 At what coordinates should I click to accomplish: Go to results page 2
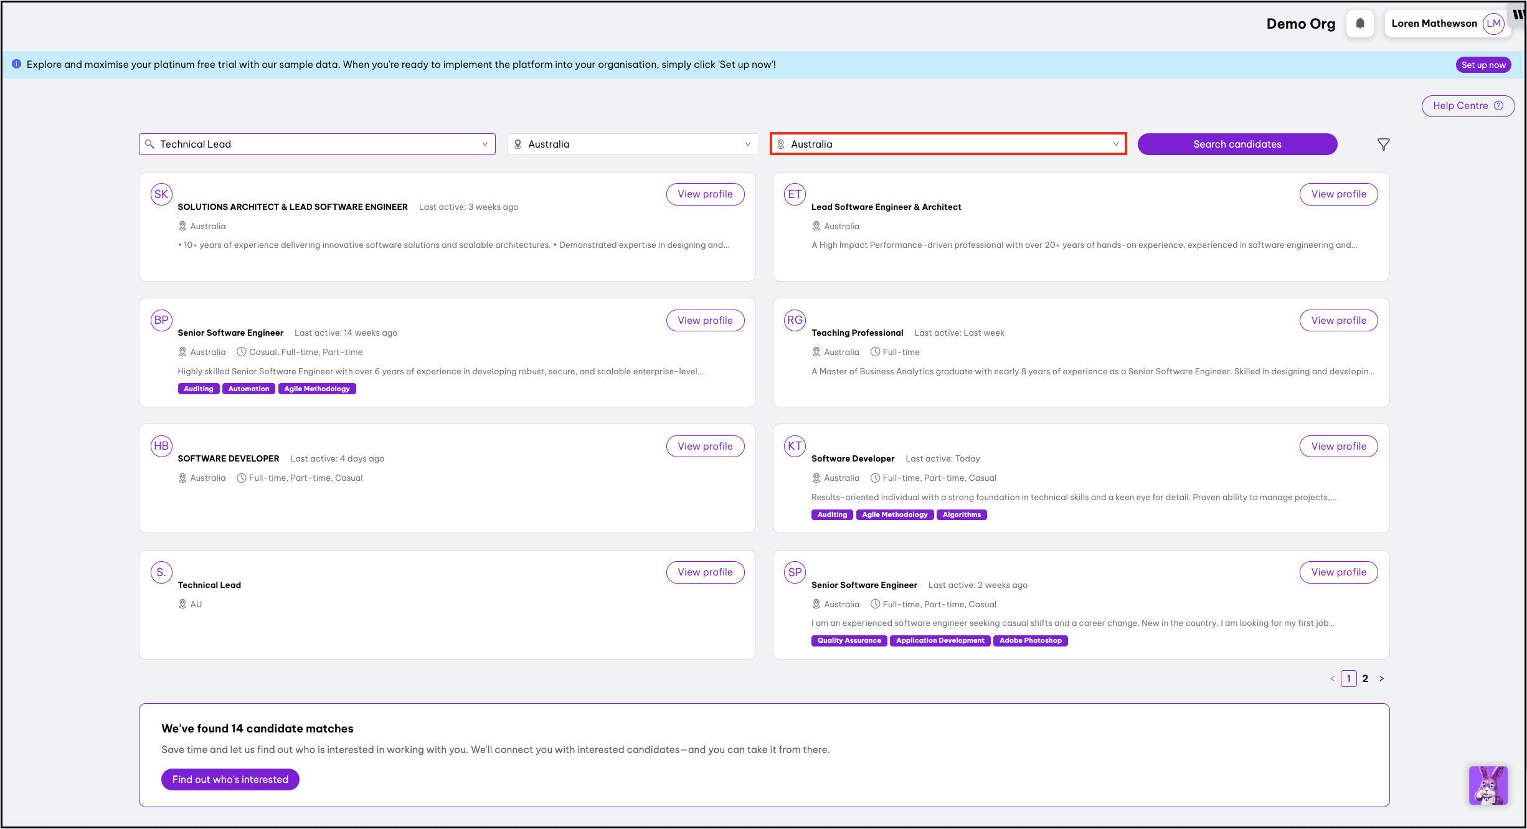(1365, 678)
